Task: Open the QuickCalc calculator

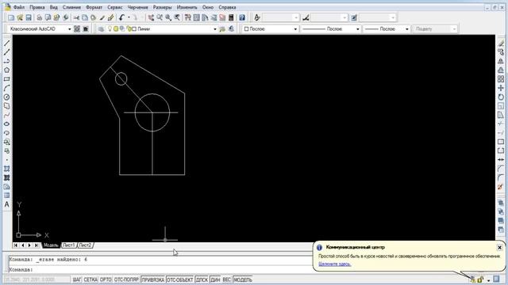Action: (x=231, y=17)
